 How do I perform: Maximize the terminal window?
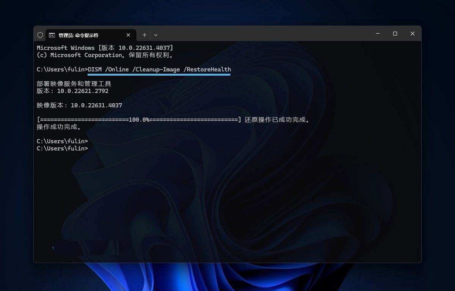pos(395,34)
